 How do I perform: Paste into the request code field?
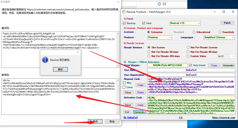tap(140, 92)
